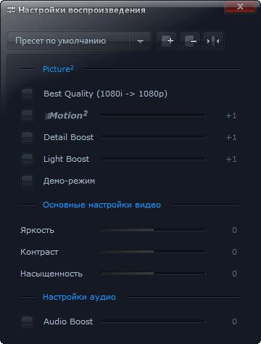The height and width of the screenshot is (344, 261).
Task: Toggle the Audio Boost checkbox
Action: pyautogui.click(x=27, y=322)
